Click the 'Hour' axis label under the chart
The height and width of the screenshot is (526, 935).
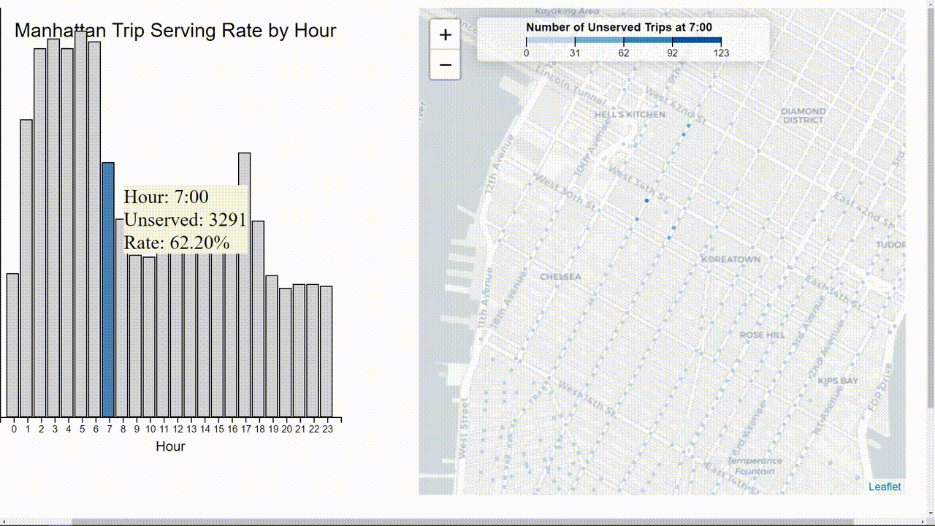pyautogui.click(x=170, y=446)
